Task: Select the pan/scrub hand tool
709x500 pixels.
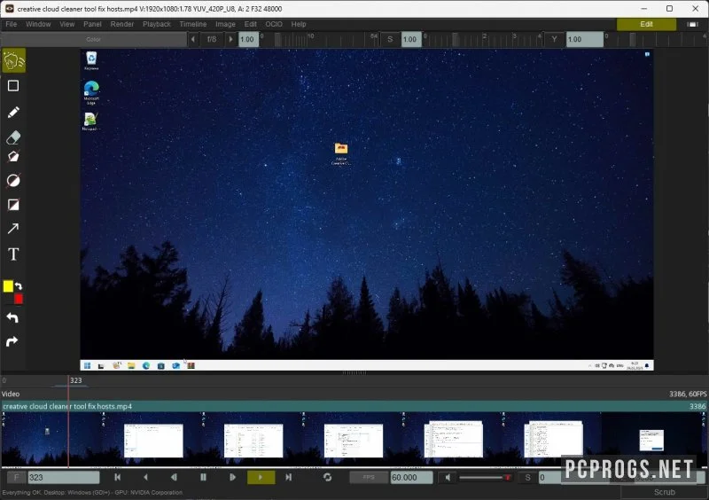Action: coord(13,60)
